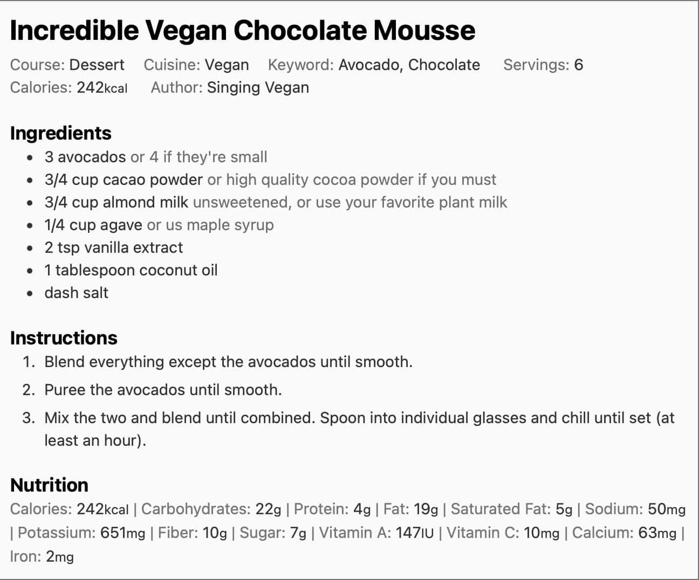Click the dash salt ingredient
Image resolution: width=699 pixels, height=580 pixels.
click(x=77, y=293)
